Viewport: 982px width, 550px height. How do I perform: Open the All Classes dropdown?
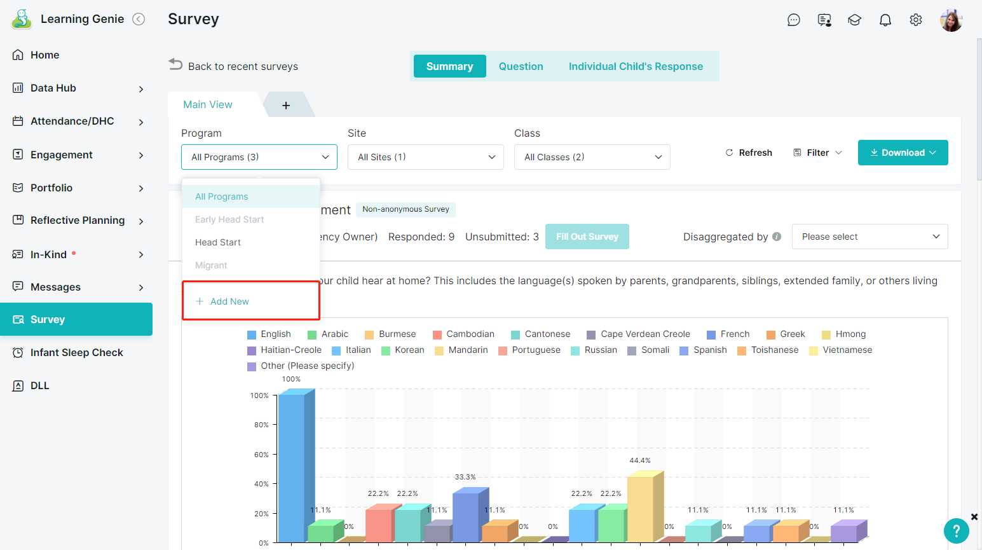point(592,157)
